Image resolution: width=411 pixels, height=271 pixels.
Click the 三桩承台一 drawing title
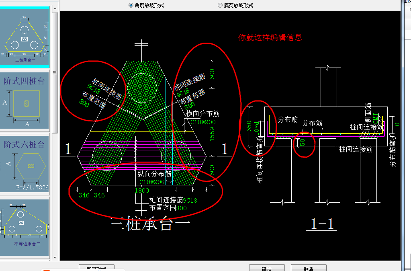pos(150,224)
